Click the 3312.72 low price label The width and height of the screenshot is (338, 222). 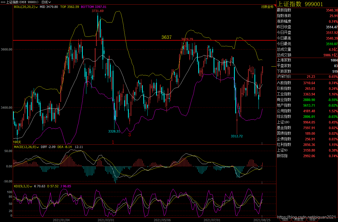point(237,136)
